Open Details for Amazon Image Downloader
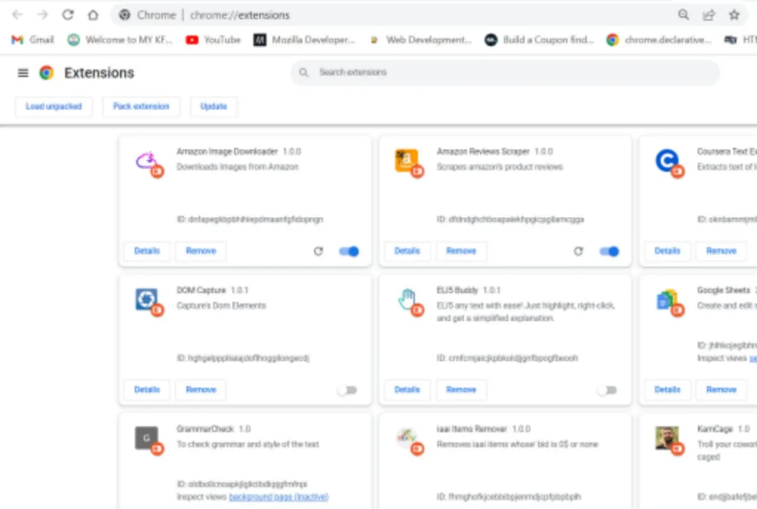 [147, 251]
